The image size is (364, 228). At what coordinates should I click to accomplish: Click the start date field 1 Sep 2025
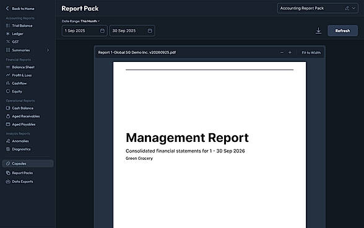(85, 31)
